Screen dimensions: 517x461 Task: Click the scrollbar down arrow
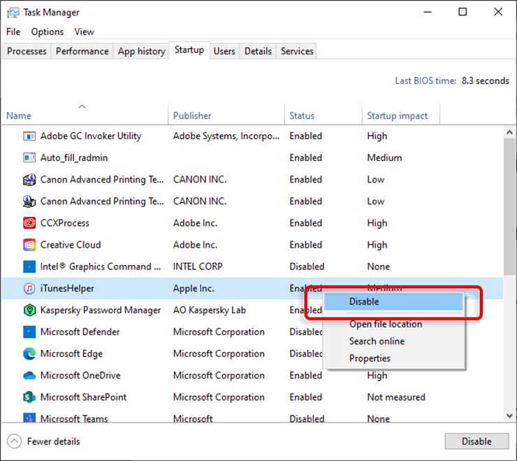509,416
